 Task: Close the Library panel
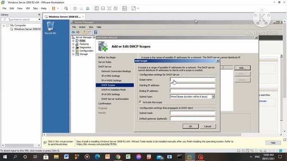[39, 15]
